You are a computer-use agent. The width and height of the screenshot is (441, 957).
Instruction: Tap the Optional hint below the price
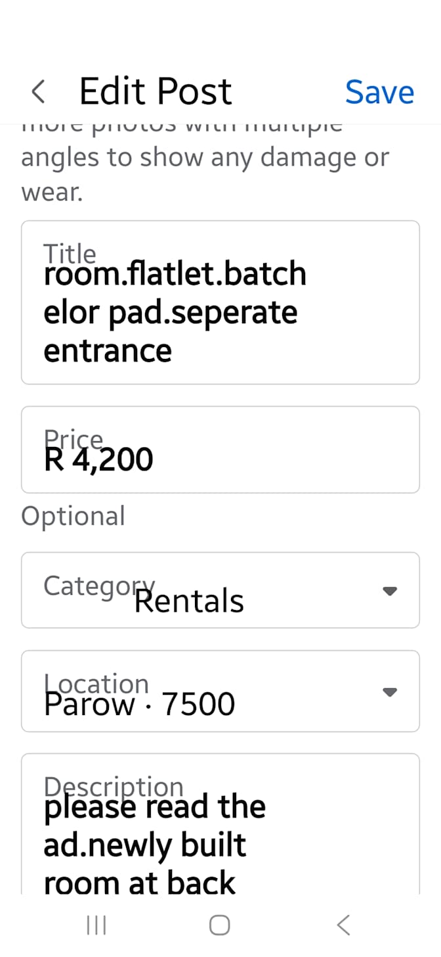(x=73, y=516)
